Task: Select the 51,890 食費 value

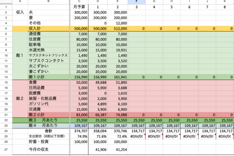Action: pos(118,82)
